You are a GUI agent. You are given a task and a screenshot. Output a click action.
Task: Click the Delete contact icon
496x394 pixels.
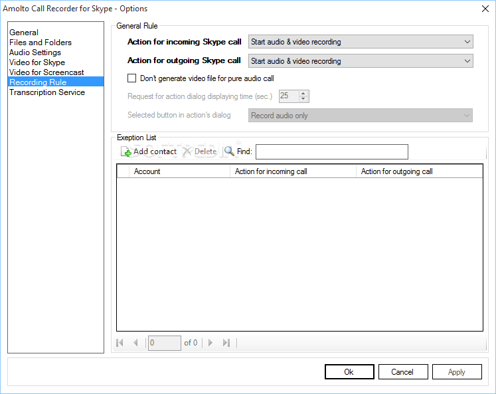click(187, 151)
